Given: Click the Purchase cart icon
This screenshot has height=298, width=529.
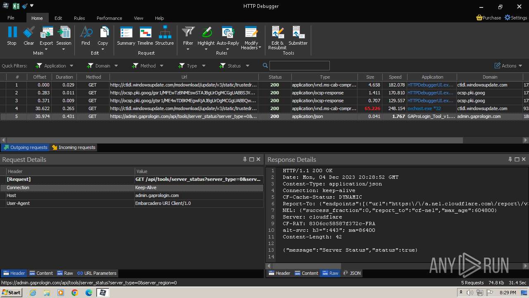Looking at the screenshot, I should tap(479, 18).
